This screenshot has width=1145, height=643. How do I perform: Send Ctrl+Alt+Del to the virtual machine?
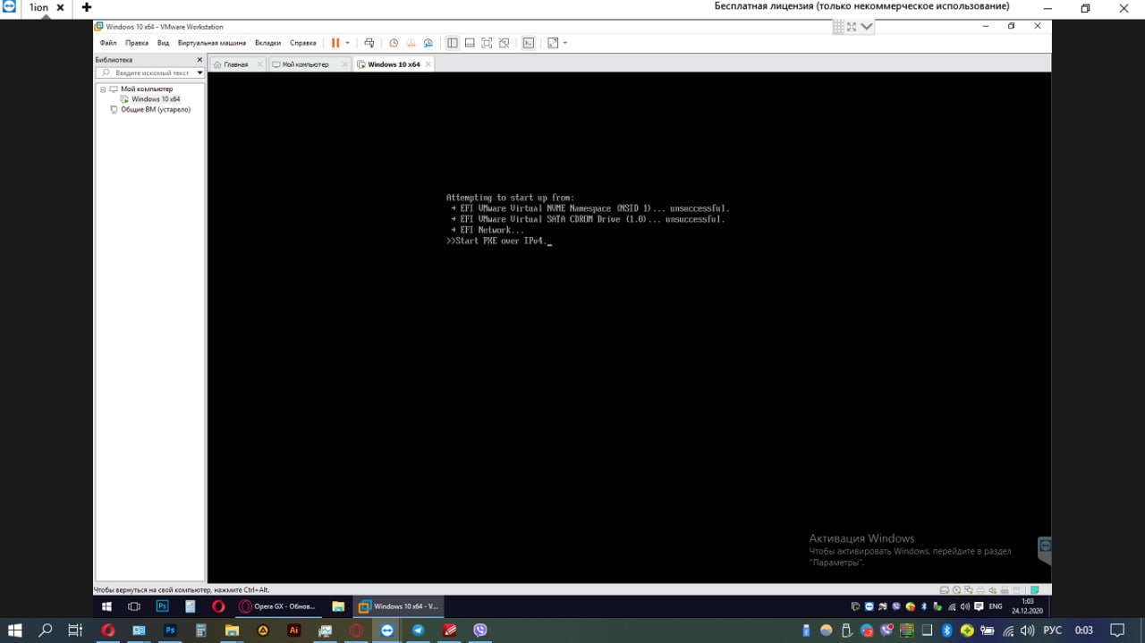[369, 43]
